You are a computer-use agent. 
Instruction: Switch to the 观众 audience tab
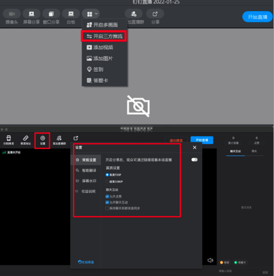click(x=254, y=151)
